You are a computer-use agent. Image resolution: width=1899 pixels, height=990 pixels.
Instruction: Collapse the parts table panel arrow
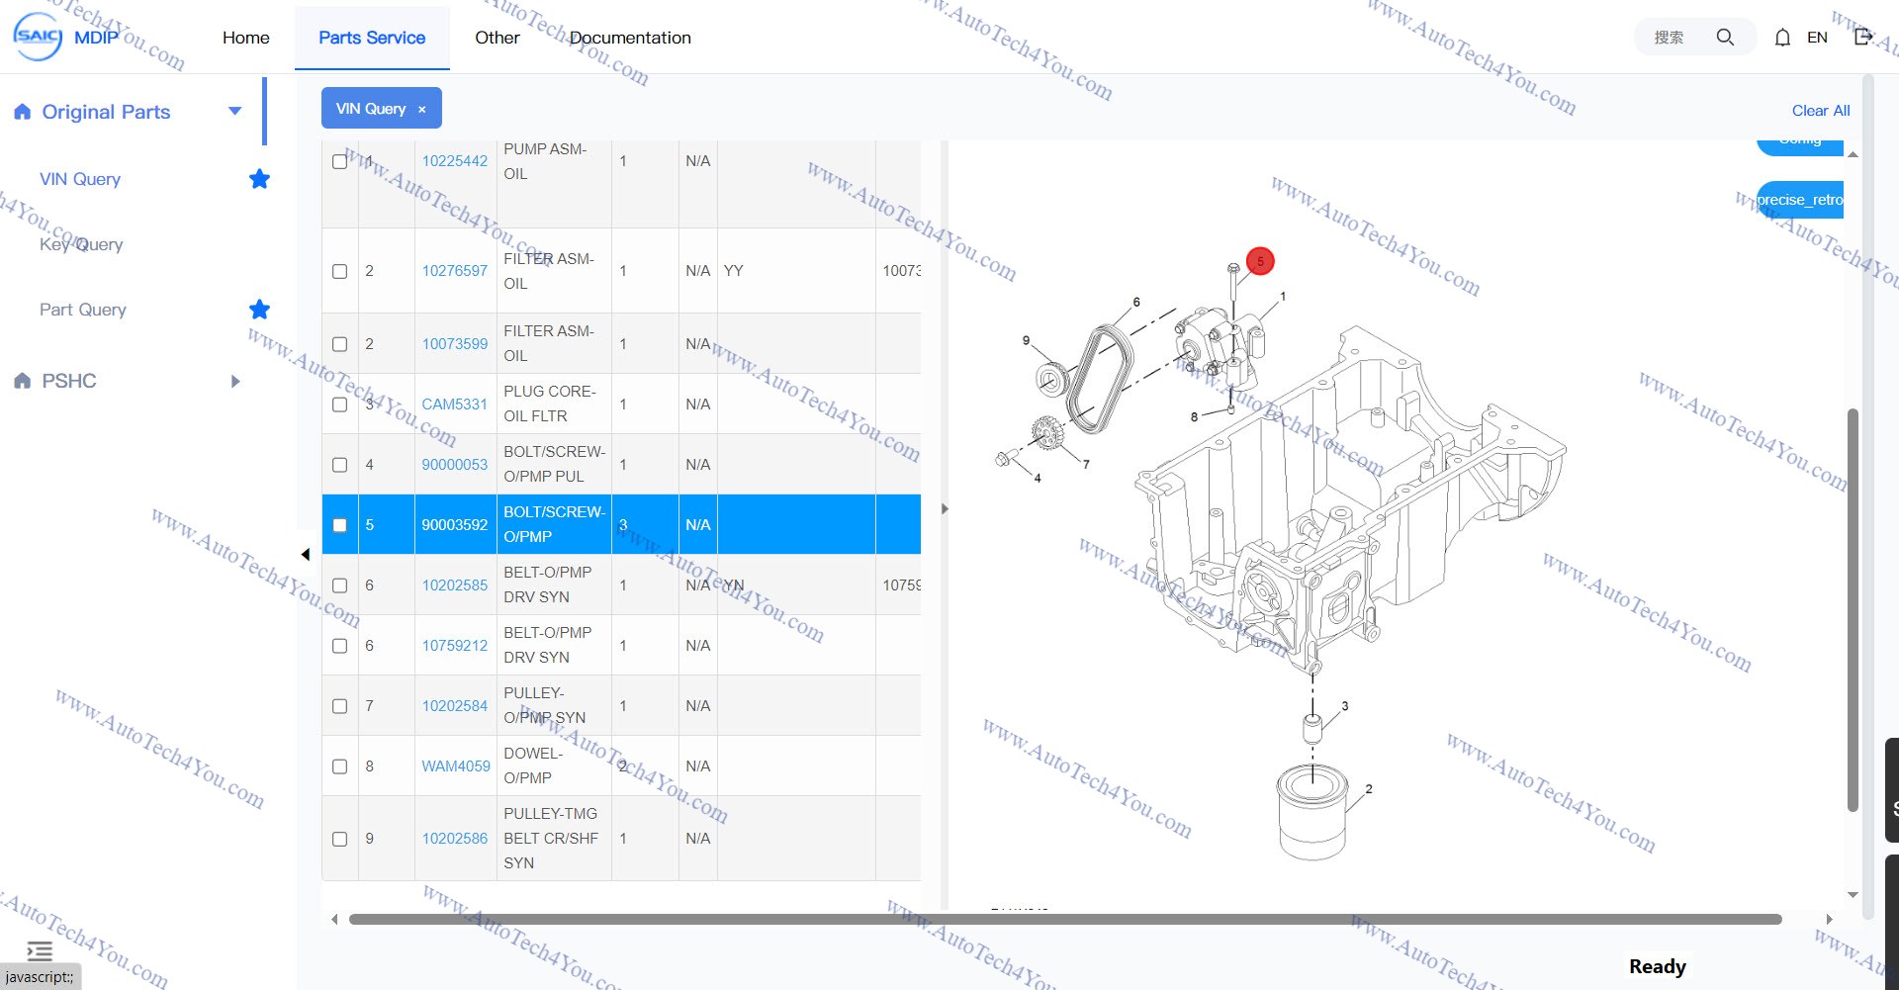pyautogui.click(x=945, y=508)
